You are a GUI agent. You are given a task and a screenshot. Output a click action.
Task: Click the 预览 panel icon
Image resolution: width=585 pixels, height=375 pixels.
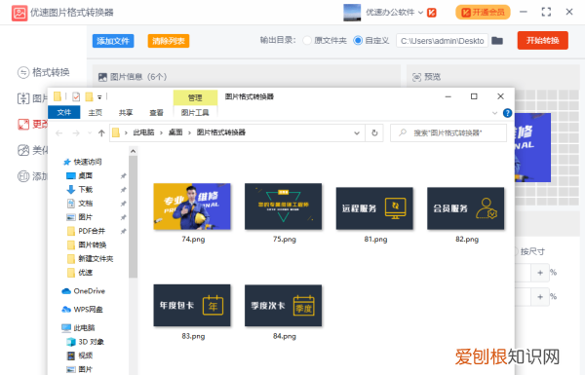click(x=416, y=77)
